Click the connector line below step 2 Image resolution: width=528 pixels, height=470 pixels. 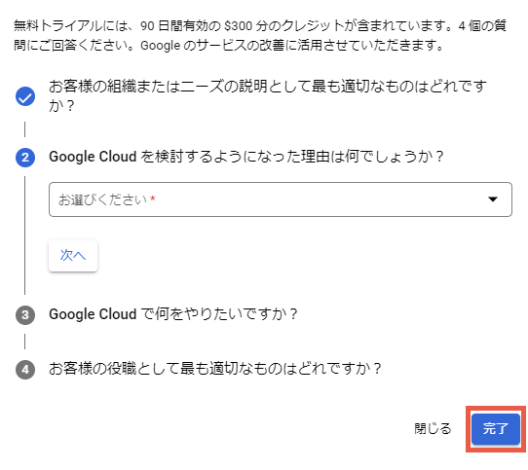pyautogui.click(x=25, y=235)
